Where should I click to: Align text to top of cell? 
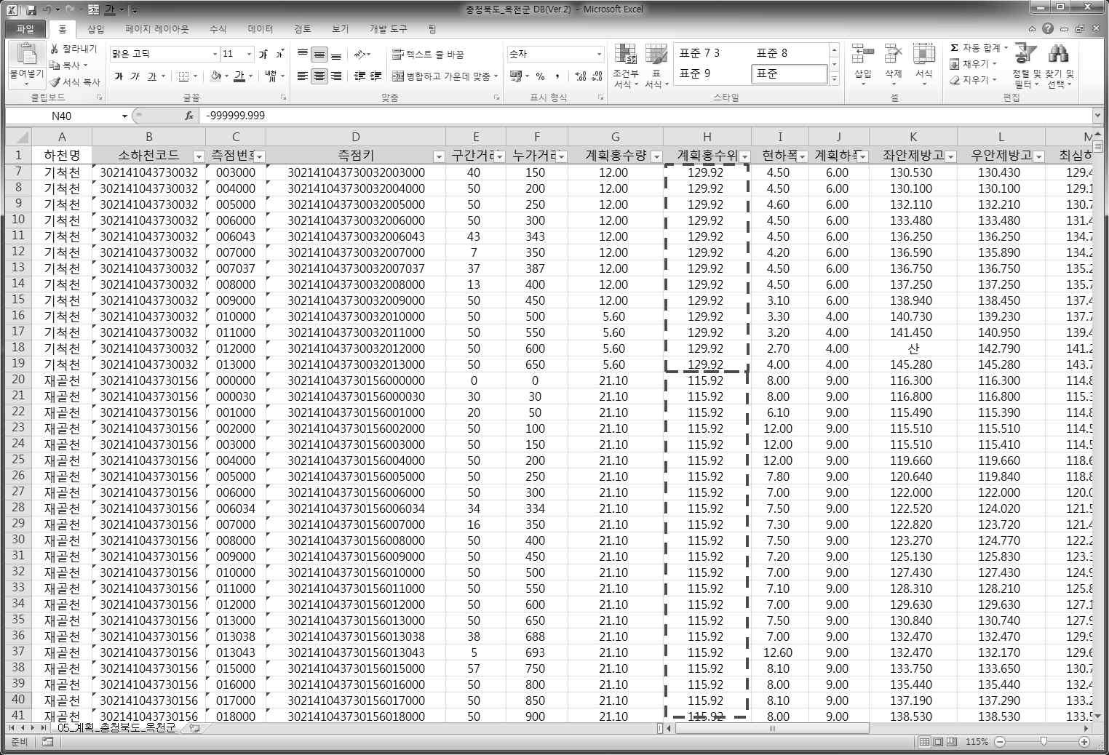[303, 54]
